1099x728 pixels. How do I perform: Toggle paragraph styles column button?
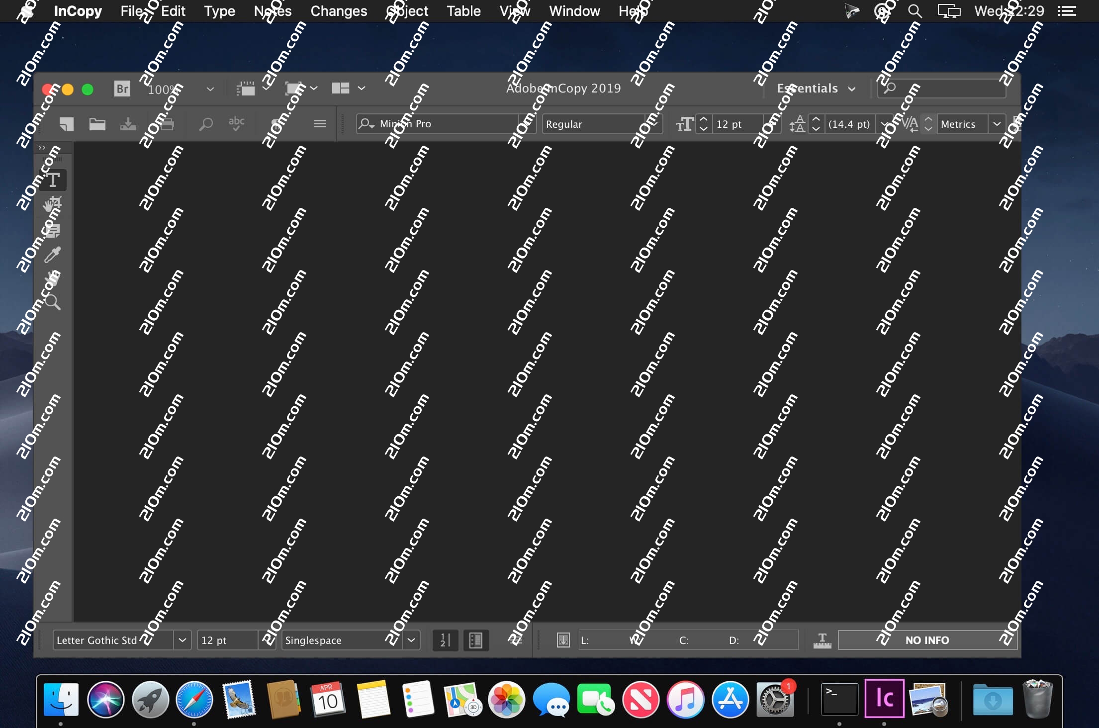point(476,640)
